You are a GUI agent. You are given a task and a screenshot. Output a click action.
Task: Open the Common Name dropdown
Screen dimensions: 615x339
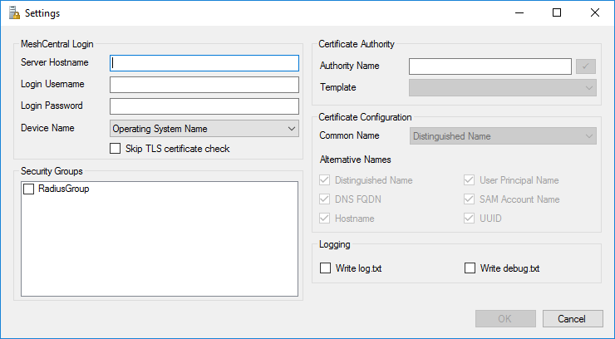coord(502,136)
